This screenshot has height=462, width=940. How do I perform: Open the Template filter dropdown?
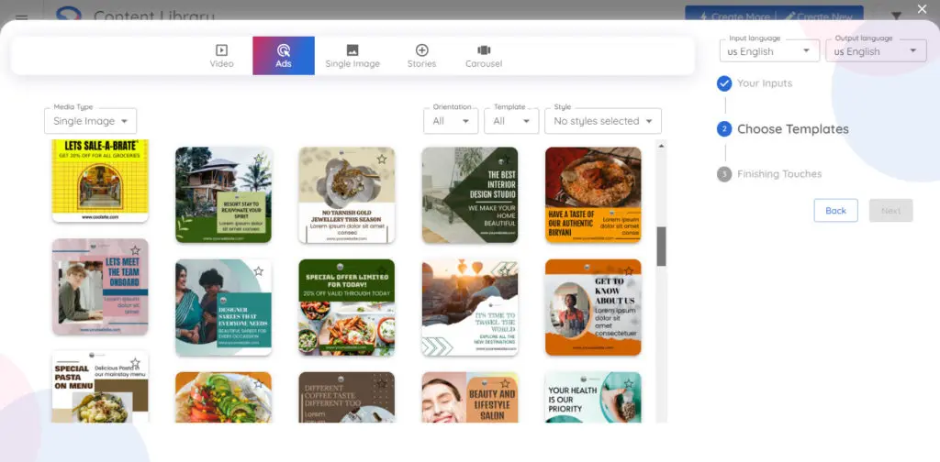(x=511, y=121)
